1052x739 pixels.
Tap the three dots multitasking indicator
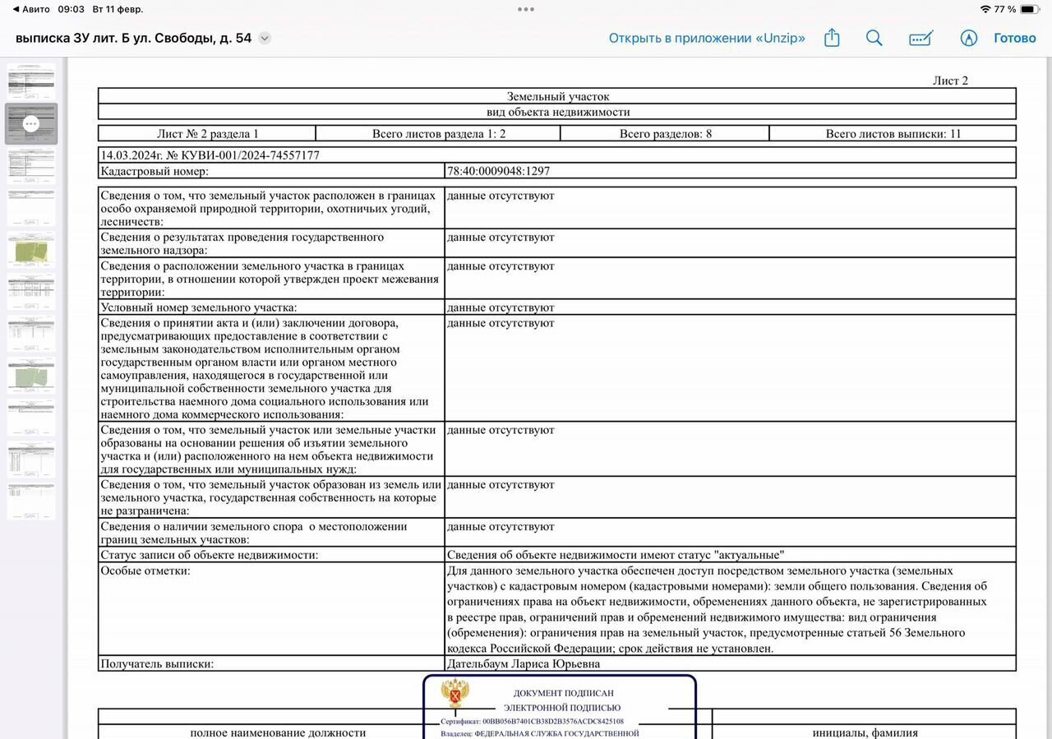coord(526,9)
